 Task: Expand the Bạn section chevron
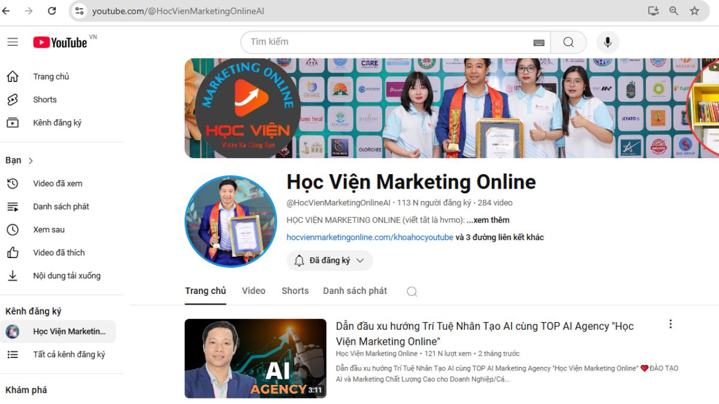tap(31, 160)
